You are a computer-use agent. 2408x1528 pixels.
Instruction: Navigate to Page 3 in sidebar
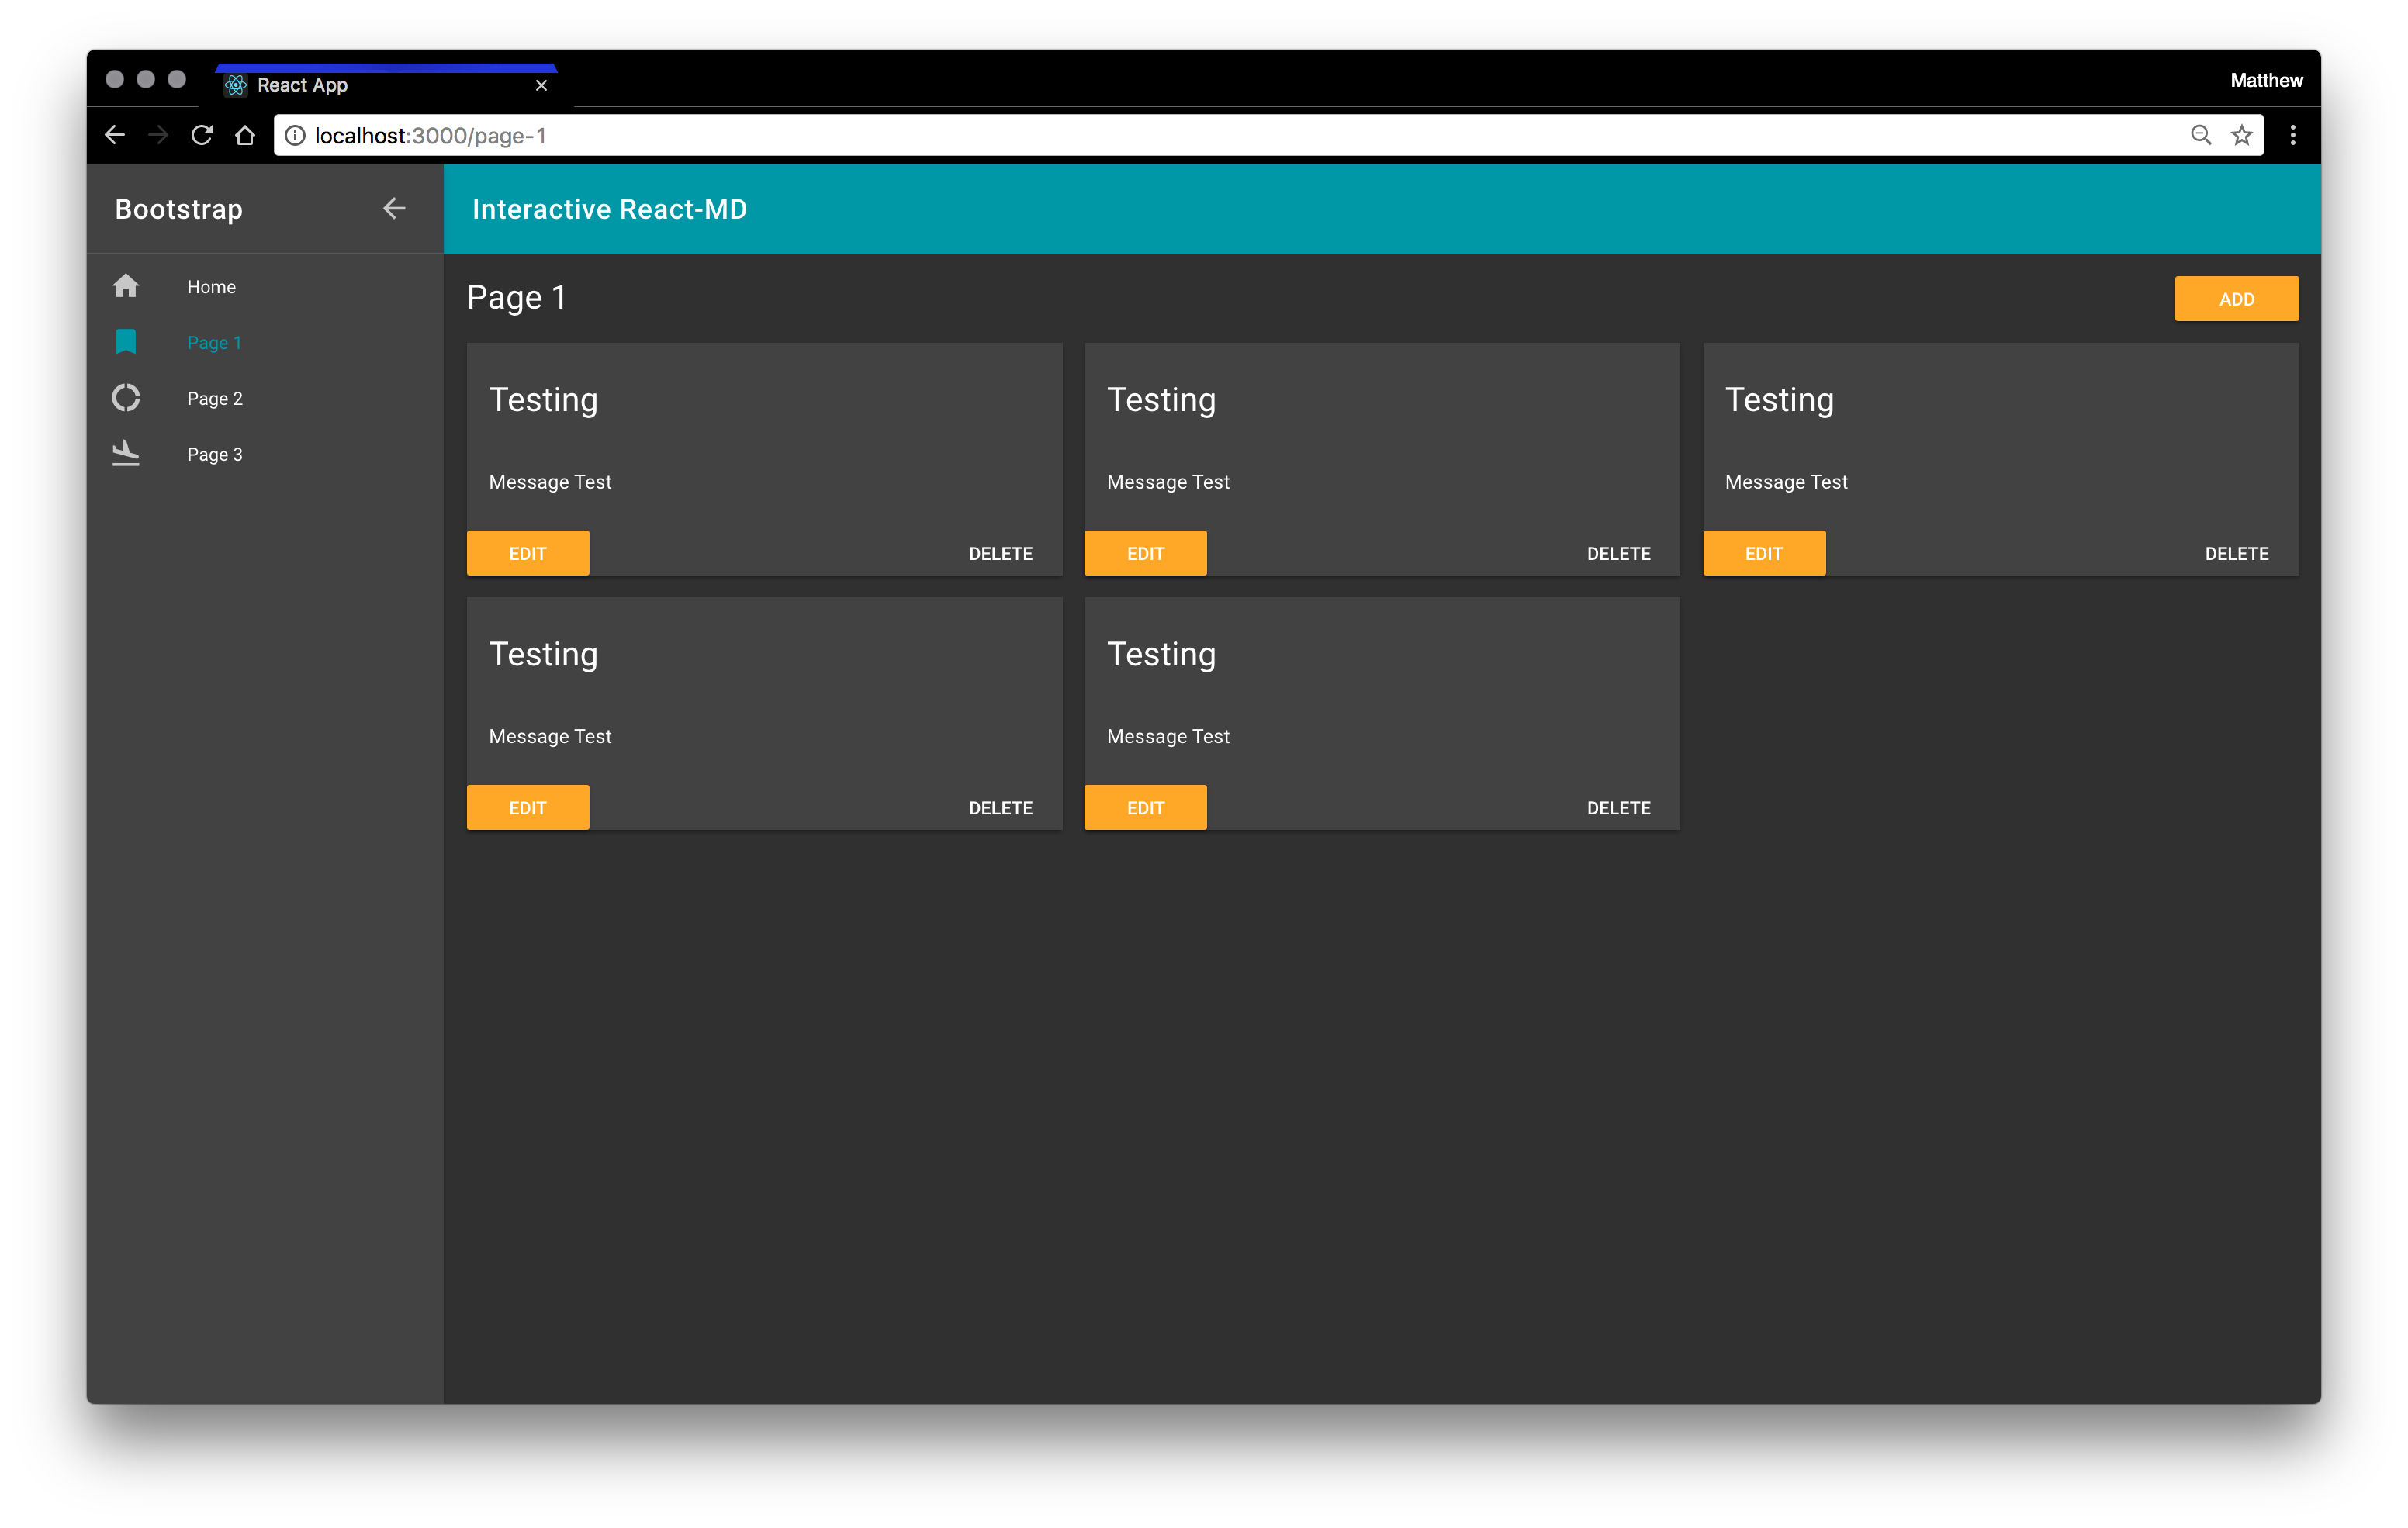[215, 454]
